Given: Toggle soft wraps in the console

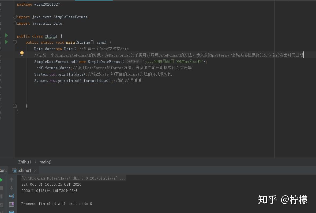Looking at the screenshot, I should (x=12, y=196).
